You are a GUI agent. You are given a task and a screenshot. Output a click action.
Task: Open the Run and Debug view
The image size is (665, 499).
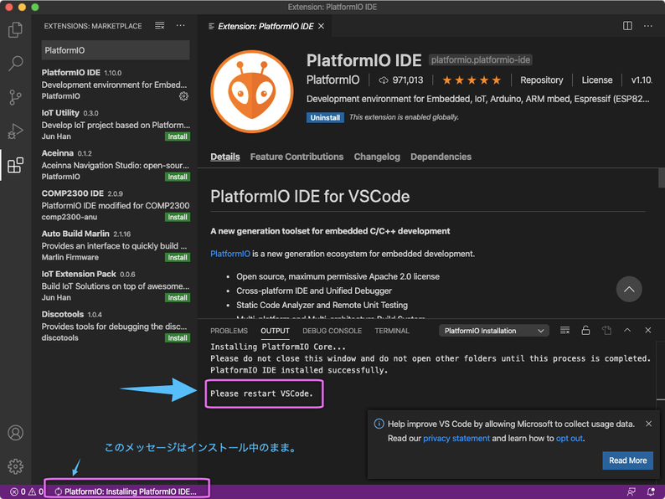tap(15, 131)
